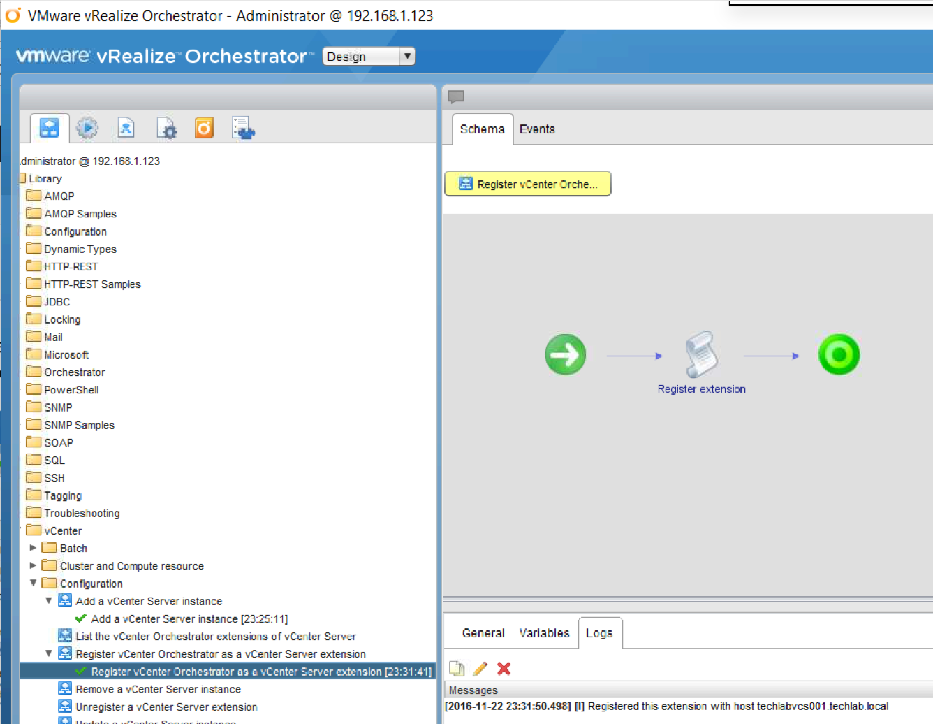The width and height of the screenshot is (933, 724).
Task: Click the workflow icon beside Remove a vCenter Server instance
Action: 65,689
